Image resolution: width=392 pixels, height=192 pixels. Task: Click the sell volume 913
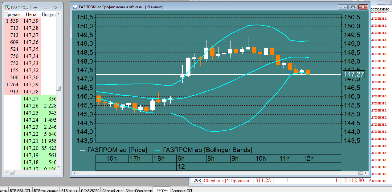tap(13, 92)
